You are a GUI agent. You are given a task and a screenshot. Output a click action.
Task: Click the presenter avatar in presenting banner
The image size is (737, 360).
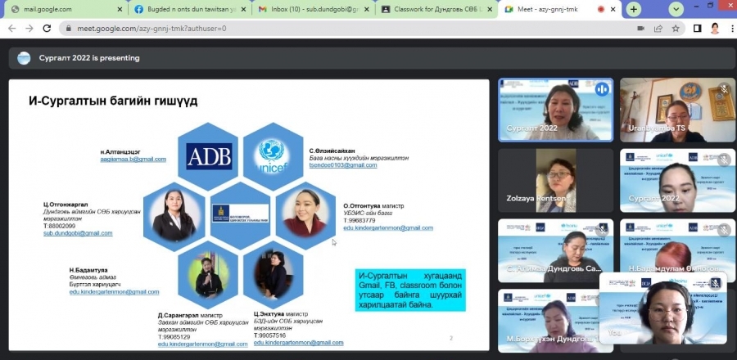(24, 58)
